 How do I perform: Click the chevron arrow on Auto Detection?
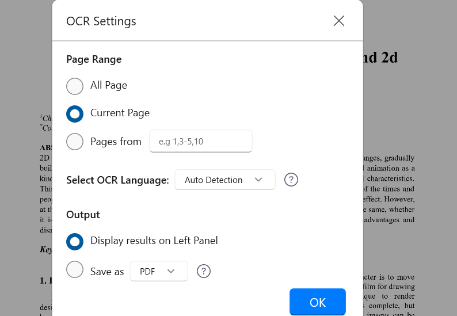coord(258,180)
